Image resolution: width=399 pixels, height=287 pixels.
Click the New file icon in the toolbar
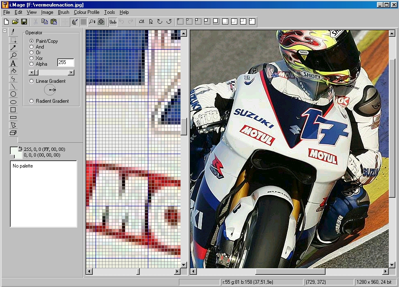[x=7, y=22]
